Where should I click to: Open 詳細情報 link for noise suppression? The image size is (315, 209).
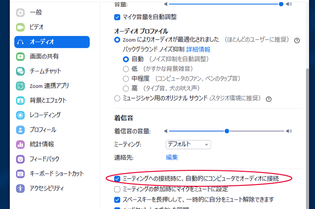198,50
